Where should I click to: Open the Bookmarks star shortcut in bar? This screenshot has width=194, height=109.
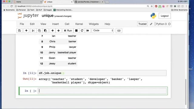click(x=9, y=10)
